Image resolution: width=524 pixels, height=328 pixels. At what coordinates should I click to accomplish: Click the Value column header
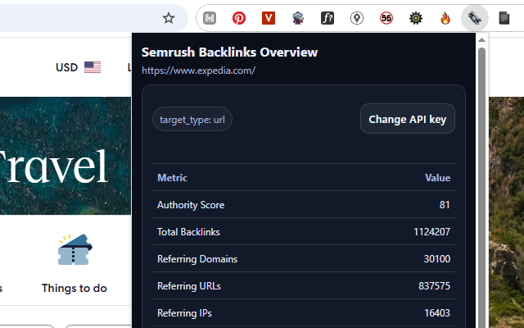point(437,178)
